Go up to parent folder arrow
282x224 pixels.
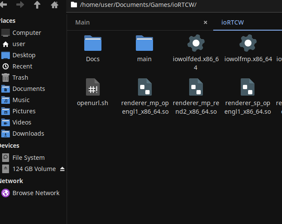37,5
